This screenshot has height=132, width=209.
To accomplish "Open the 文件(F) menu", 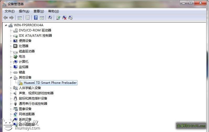I will click(10, 11).
